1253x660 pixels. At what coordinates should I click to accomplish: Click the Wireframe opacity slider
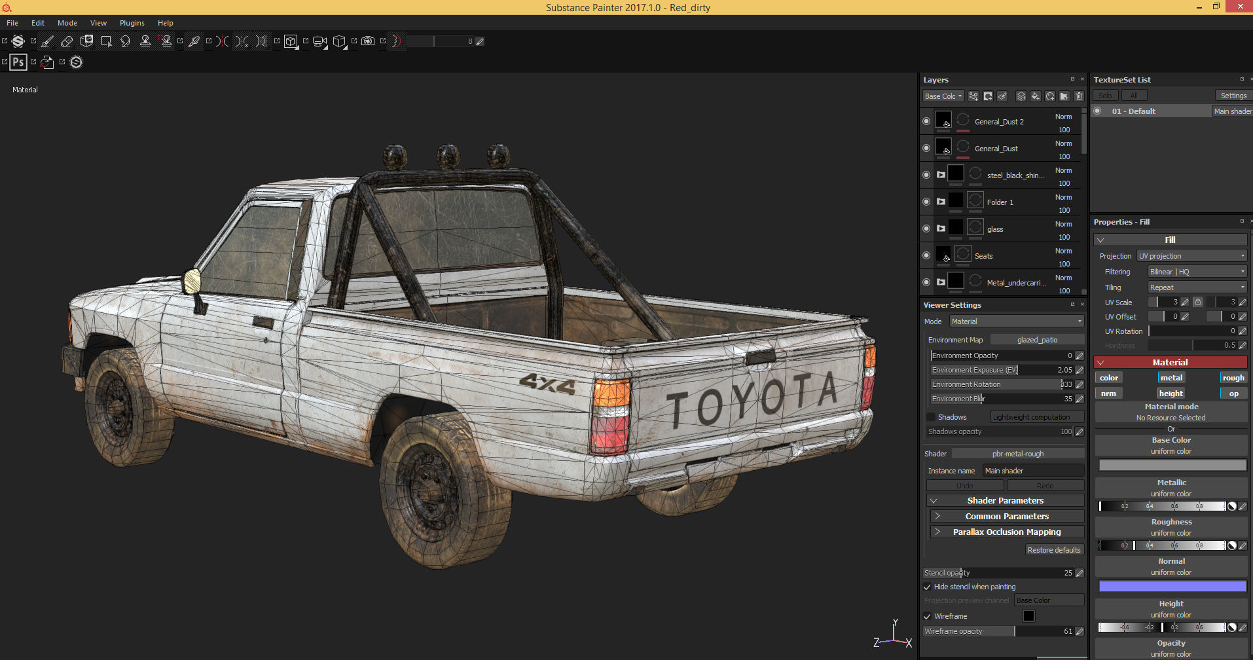click(998, 631)
